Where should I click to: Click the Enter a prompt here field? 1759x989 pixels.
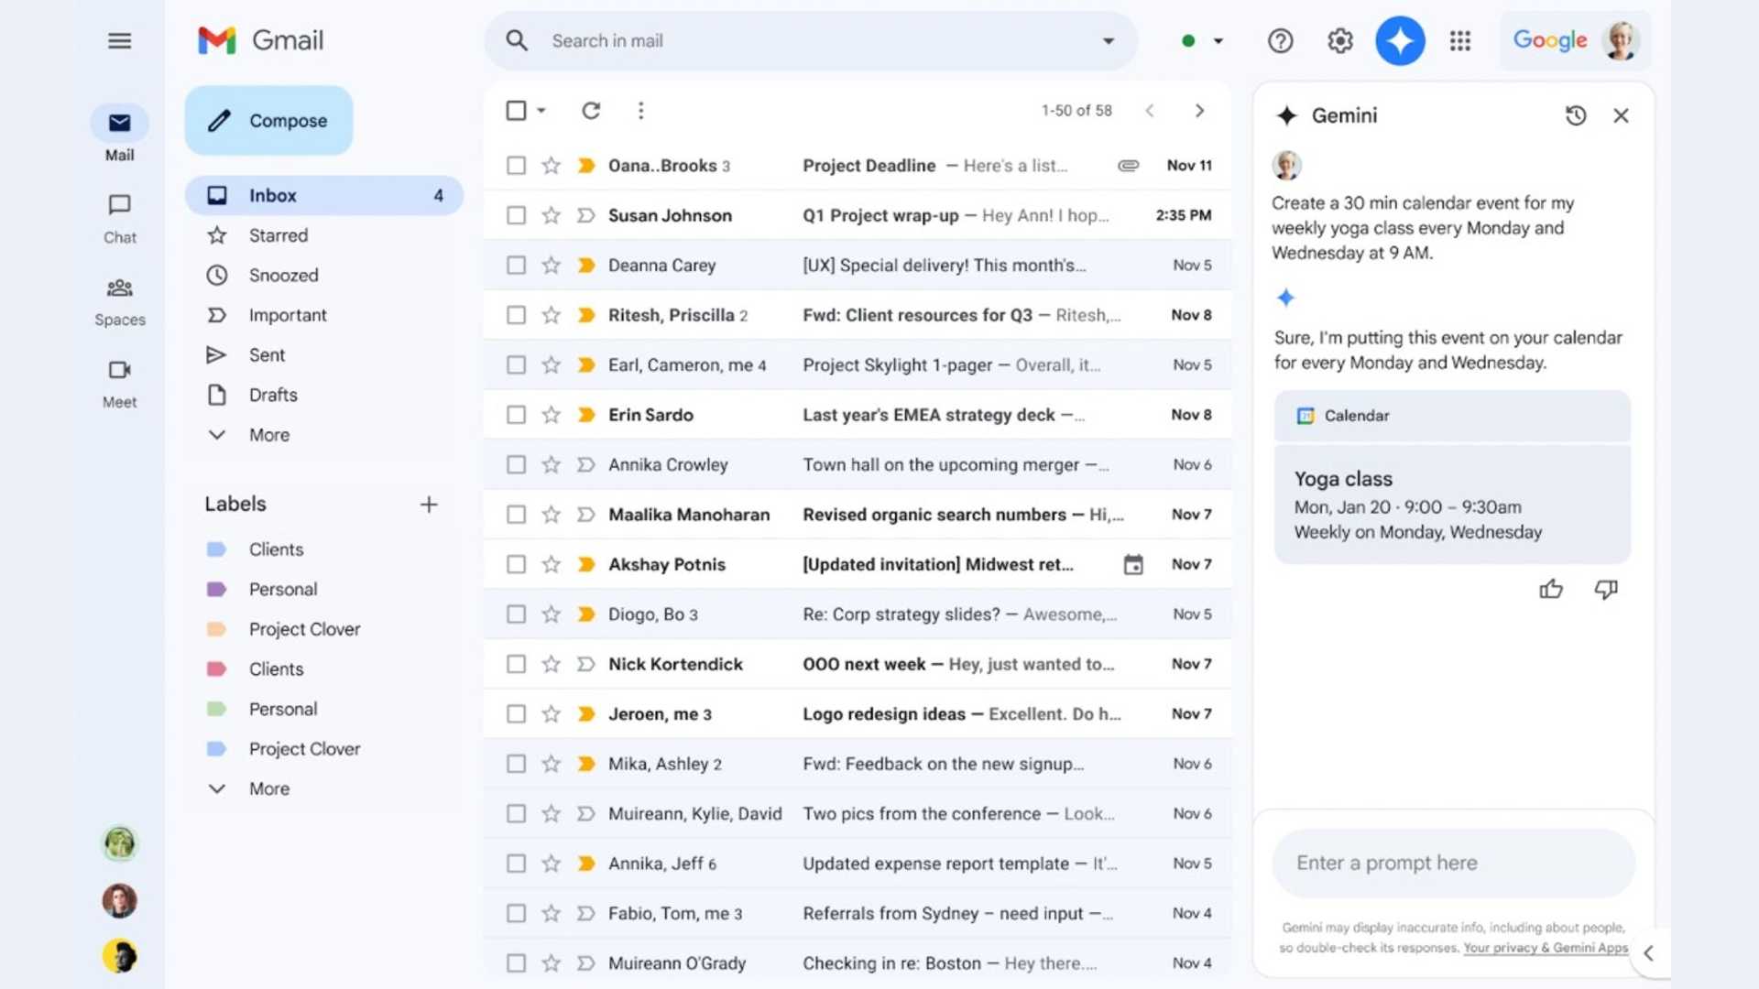(x=1452, y=862)
